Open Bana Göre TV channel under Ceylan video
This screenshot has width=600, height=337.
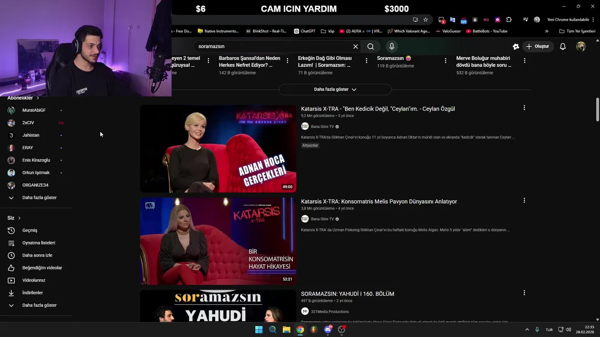pyautogui.click(x=322, y=126)
